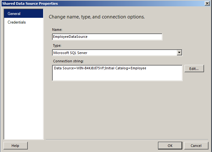Open the Type dropdown arrow
This screenshot has width=212, height=152.
(x=179, y=52)
